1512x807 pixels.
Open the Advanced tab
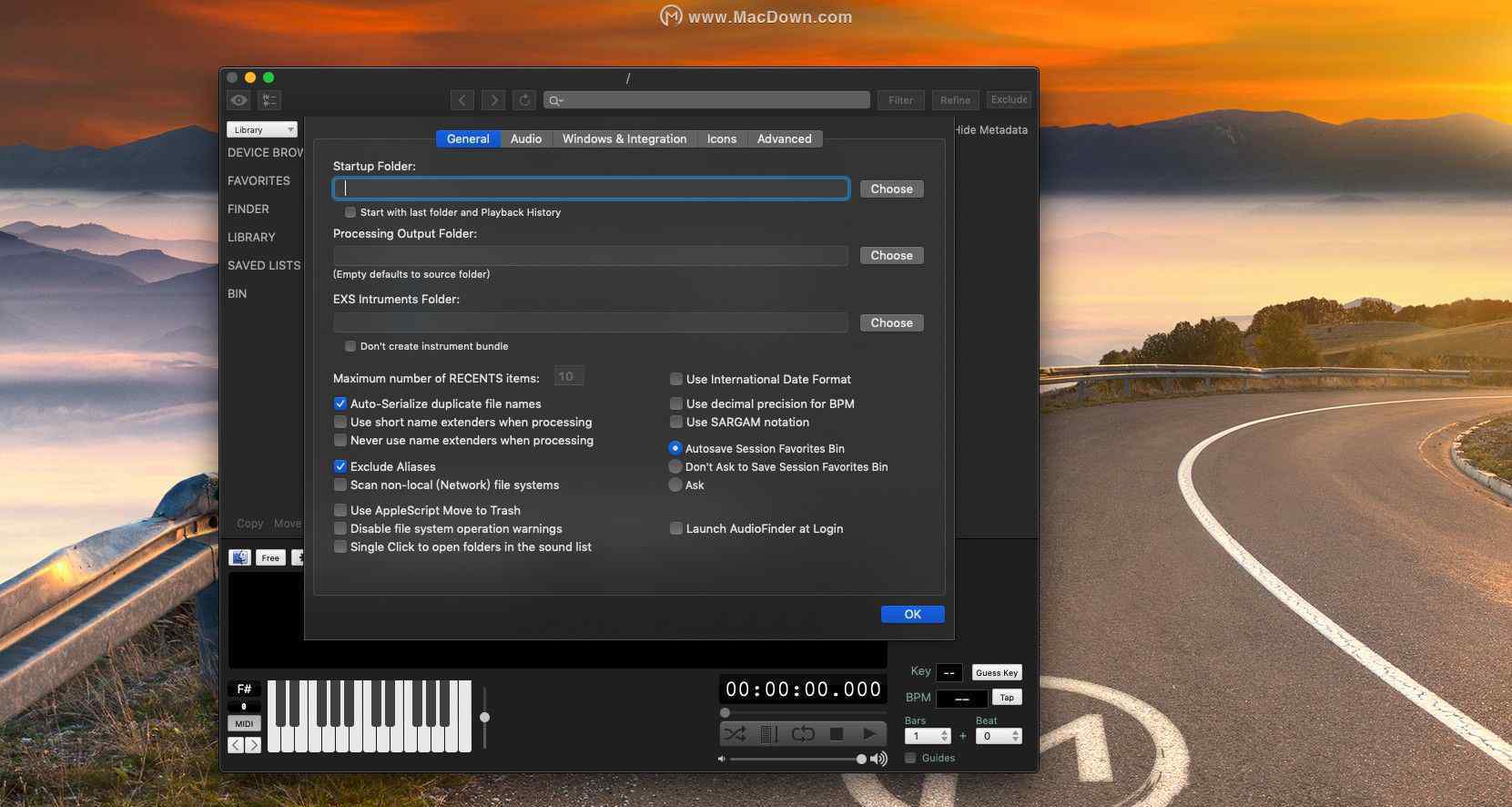[x=785, y=138]
